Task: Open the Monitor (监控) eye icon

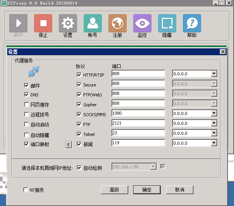Action: pyautogui.click(x=142, y=23)
